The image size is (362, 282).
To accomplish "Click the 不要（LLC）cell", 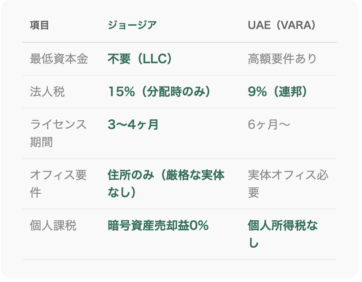I will [140, 59].
